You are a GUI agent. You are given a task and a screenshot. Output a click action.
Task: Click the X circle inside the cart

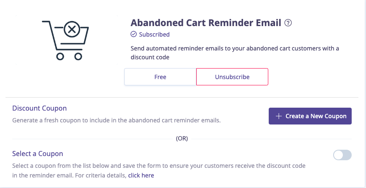(72, 30)
